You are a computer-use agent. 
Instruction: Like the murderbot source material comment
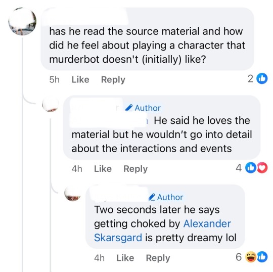point(80,79)
